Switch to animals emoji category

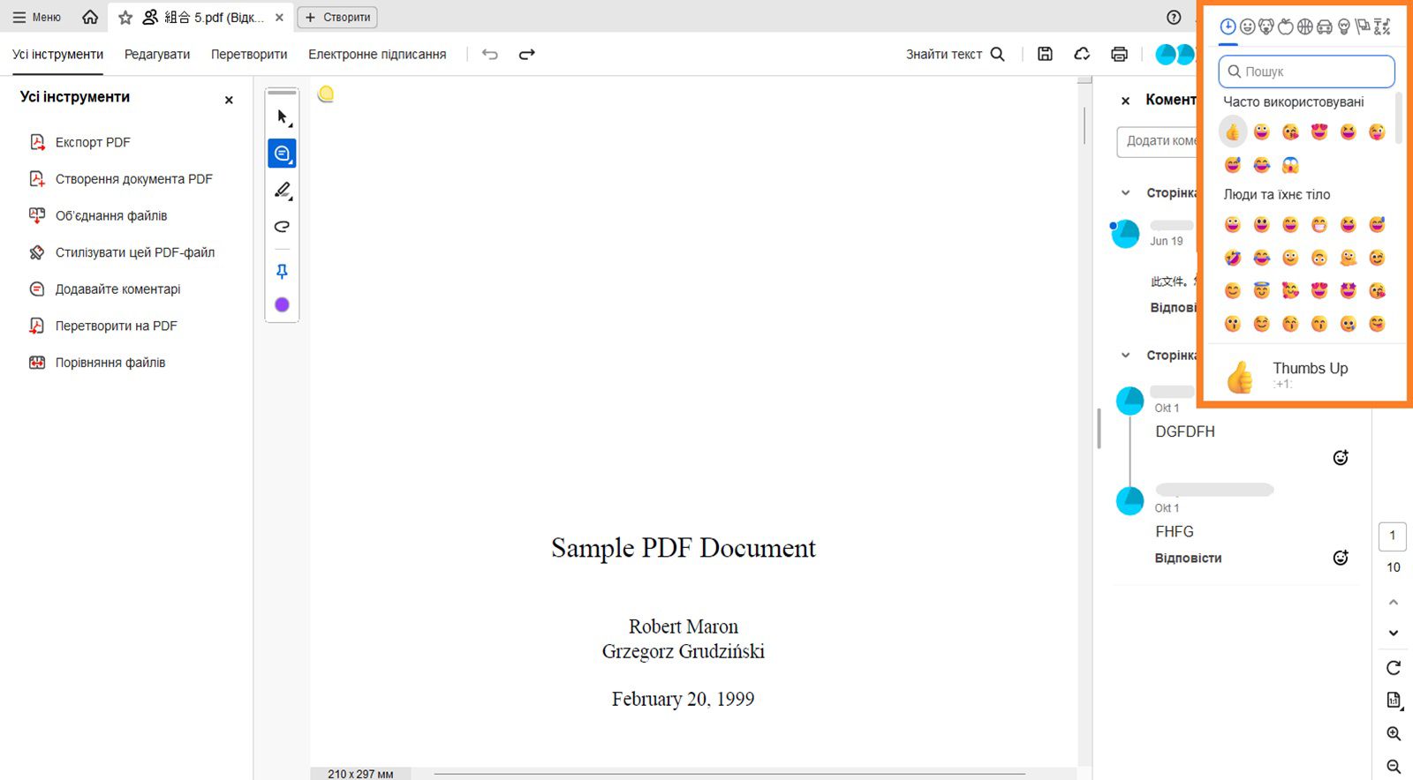click(1266, 26)
